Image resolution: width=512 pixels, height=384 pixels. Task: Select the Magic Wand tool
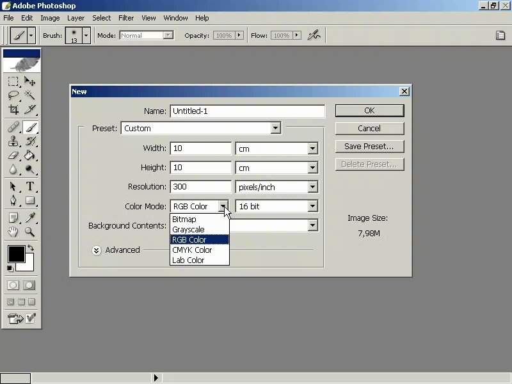point(29,95)
